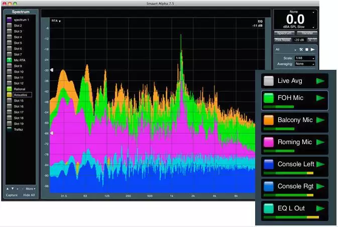The image size is (338, 227).
Task: Click the FOH Mic input level meter
Action: coord(279,106)
